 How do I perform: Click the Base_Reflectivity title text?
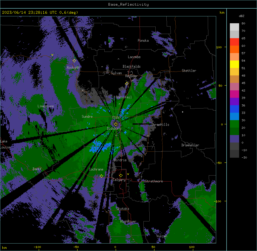(x=128, y=4)
